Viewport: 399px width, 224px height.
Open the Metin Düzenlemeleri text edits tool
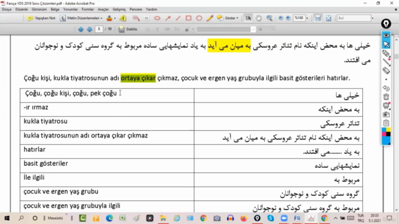[x=80, y=18]
